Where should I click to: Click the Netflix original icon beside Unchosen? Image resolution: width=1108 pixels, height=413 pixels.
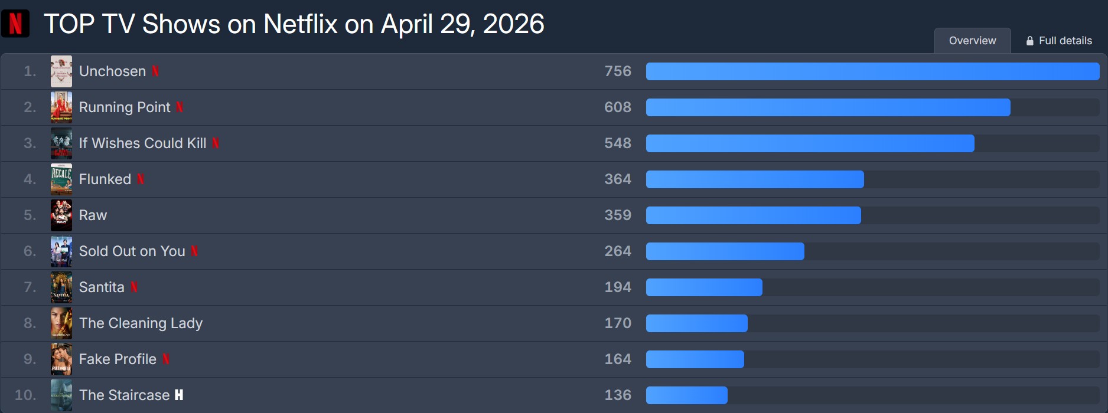[x=155, y=71]
